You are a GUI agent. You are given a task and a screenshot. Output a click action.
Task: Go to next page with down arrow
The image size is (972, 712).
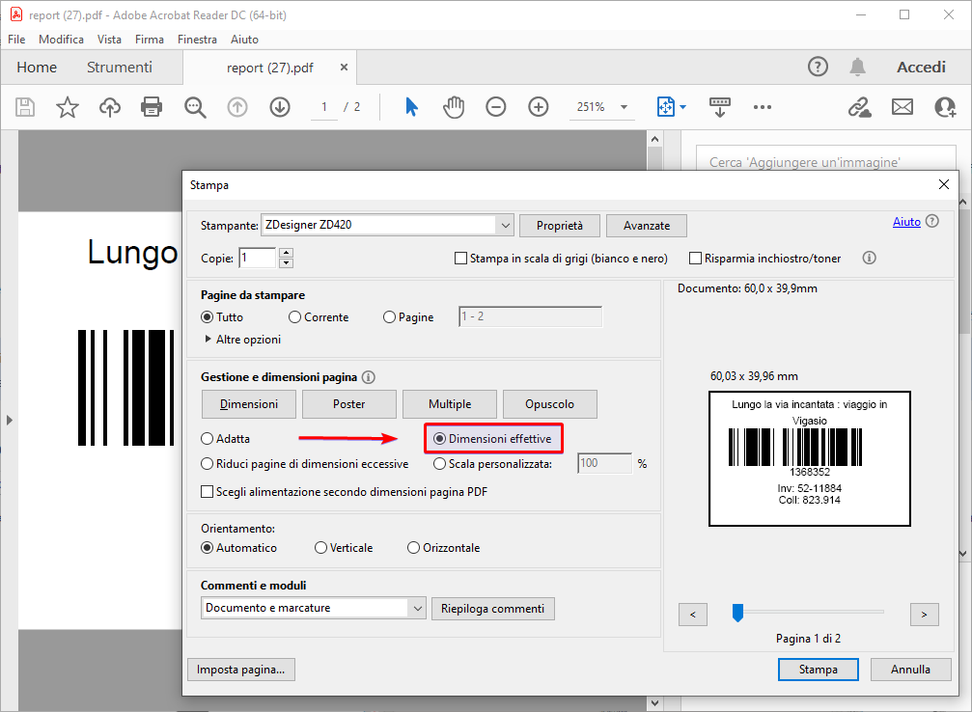pos(280,107)
